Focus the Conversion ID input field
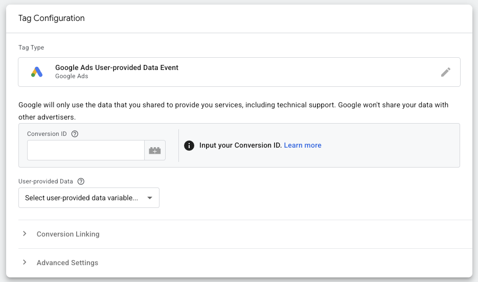The image size is (478, 282). click(x=86, y=150)
